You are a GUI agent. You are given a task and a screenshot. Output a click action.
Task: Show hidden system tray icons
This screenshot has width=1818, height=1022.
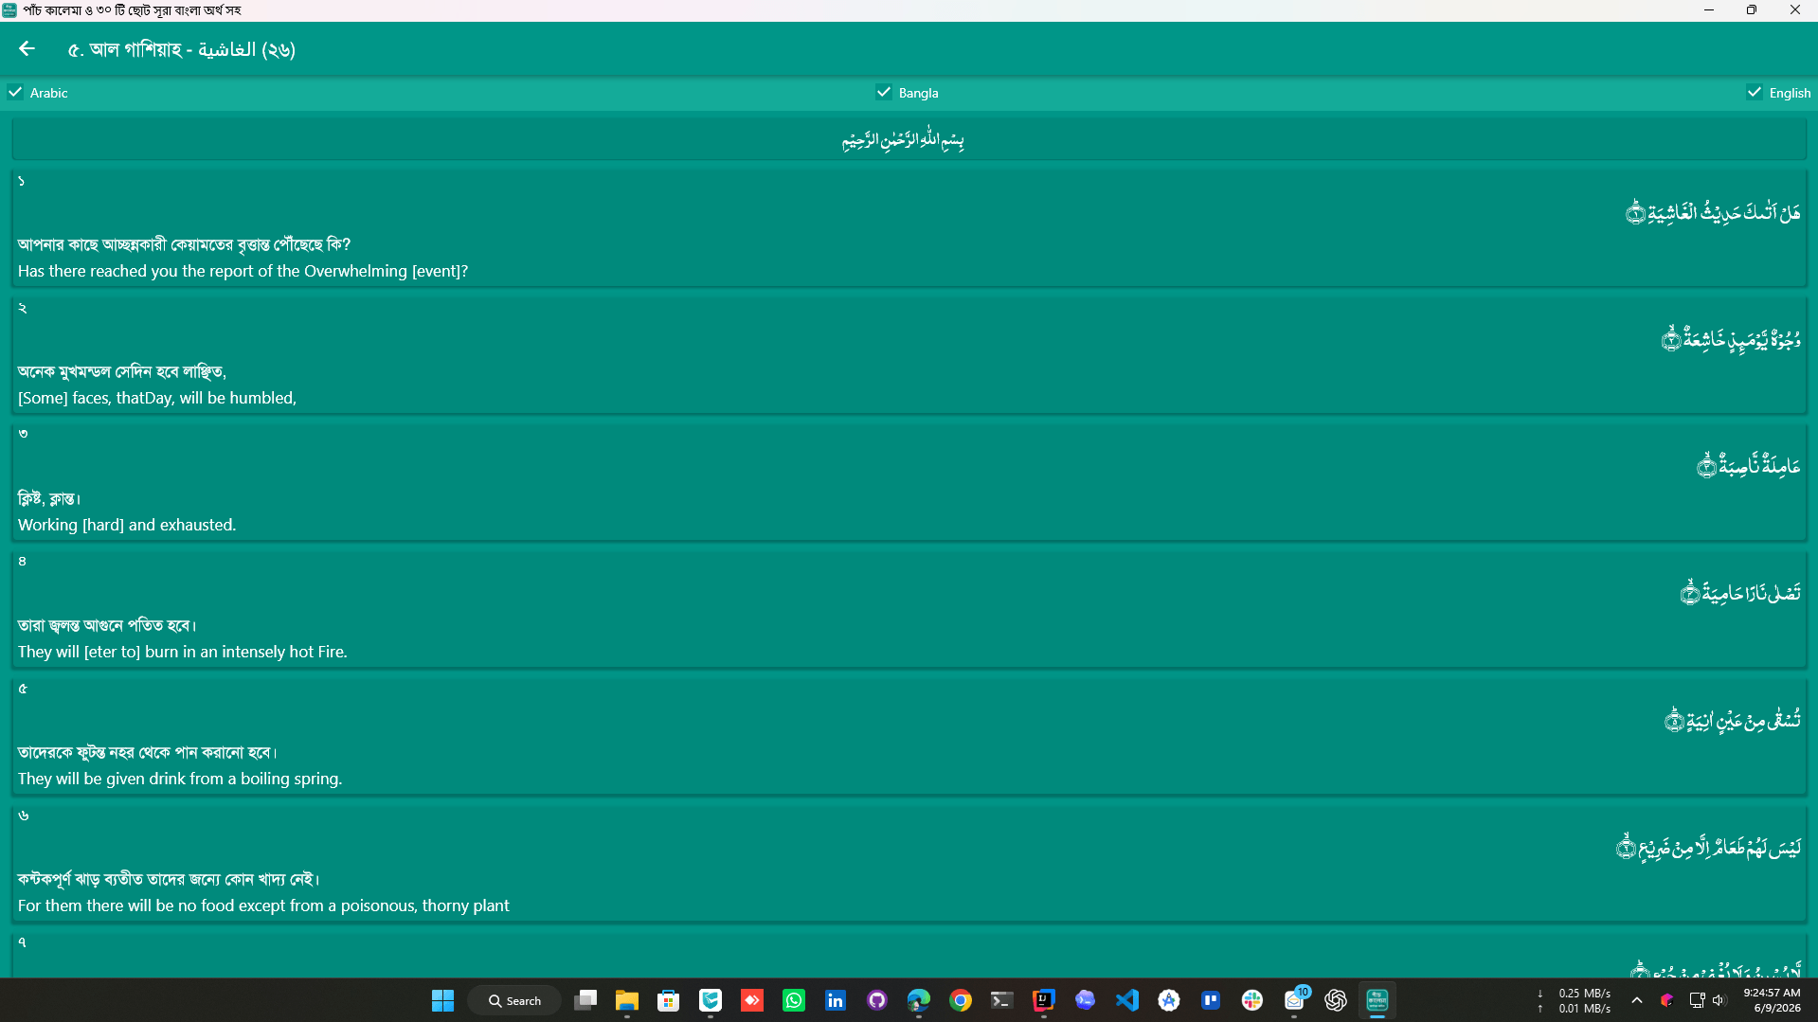click(x=1637, y=1000)
